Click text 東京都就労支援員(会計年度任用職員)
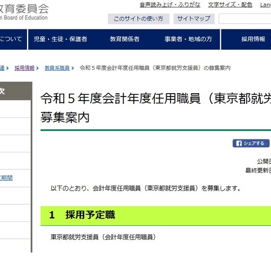The width and height of the screenshot is (271, 271). (x=103, y=237)
